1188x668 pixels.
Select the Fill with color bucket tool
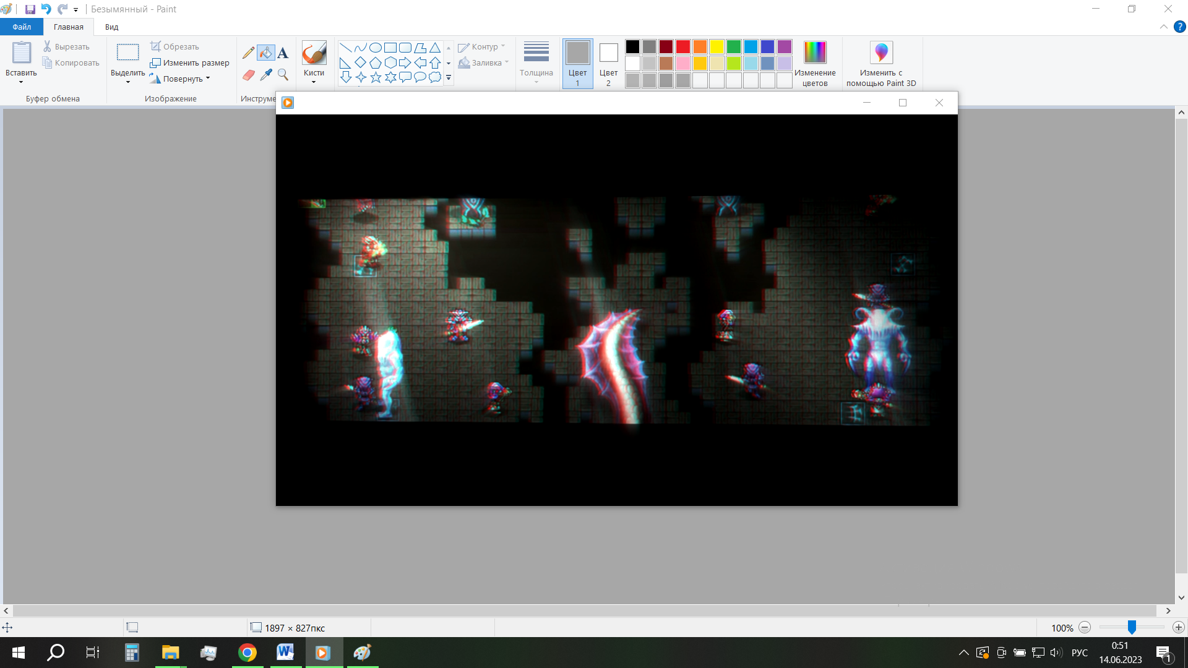[266, 53]
